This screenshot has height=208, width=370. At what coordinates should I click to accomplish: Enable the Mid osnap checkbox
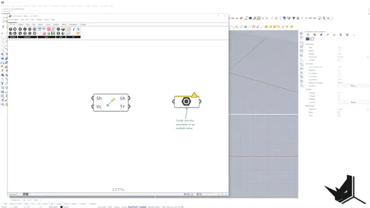[x=24, y=204]
